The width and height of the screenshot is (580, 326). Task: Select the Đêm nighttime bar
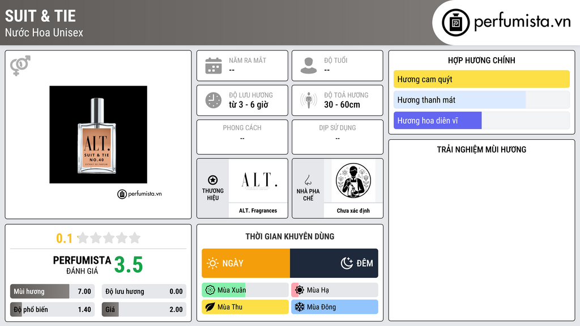point(334,263)
